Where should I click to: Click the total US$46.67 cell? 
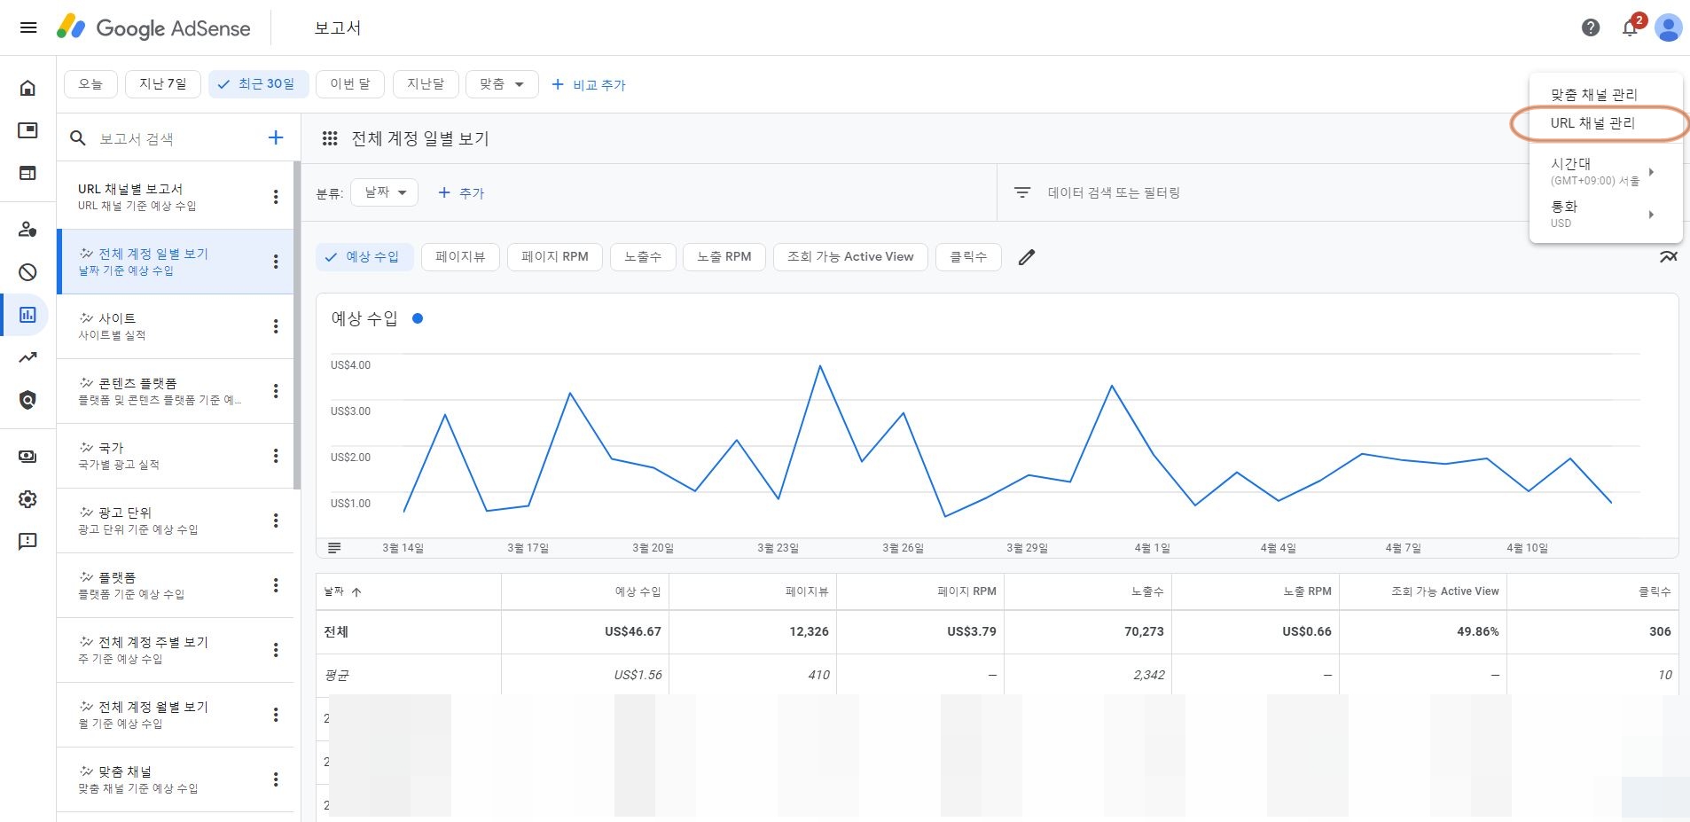(633, 631)
